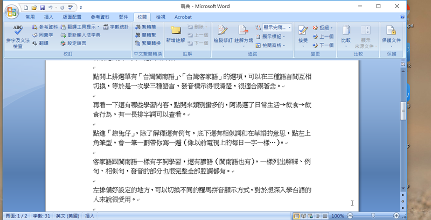Click the 翻譯 translate button

tap(40, 43)
